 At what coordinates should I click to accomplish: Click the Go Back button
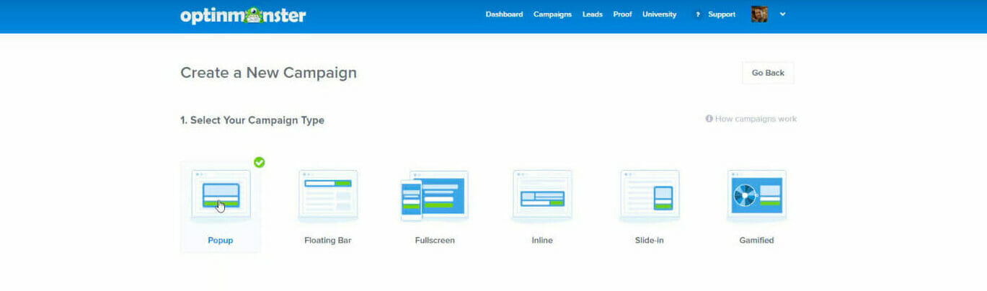(768, 73)
